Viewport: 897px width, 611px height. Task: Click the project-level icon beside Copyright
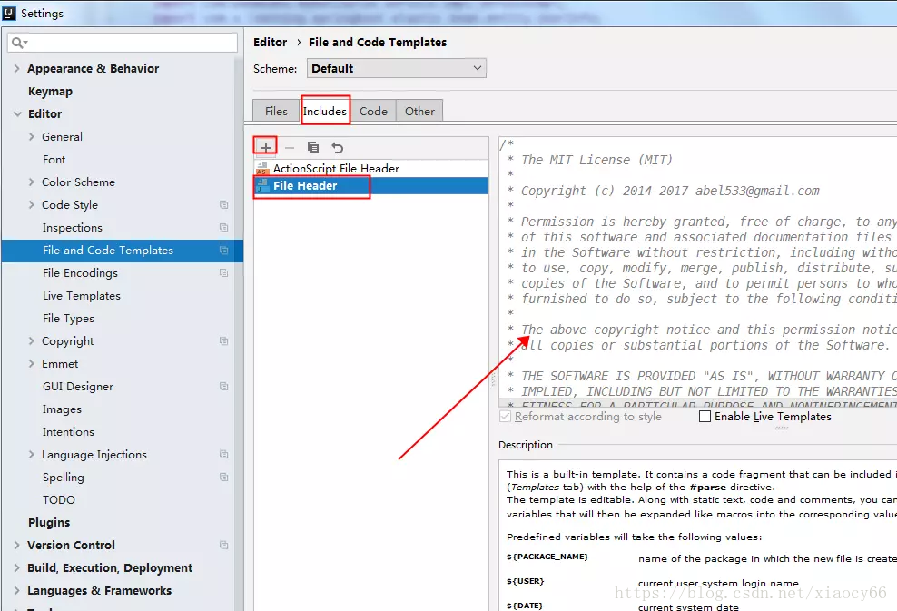(x=223, y=341)
